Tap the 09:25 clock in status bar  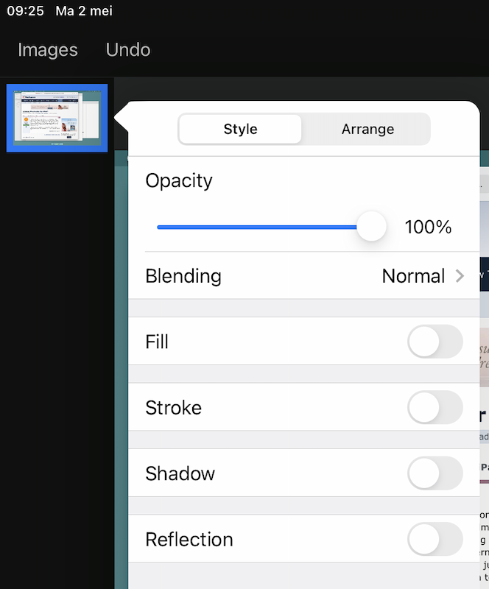click(25, 11)
